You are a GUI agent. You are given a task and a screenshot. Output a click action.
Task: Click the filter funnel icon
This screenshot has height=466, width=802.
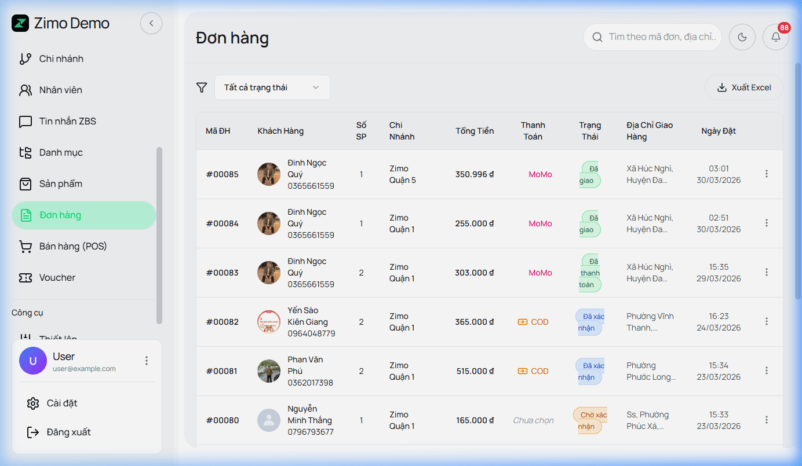click(x=202, y=87)
